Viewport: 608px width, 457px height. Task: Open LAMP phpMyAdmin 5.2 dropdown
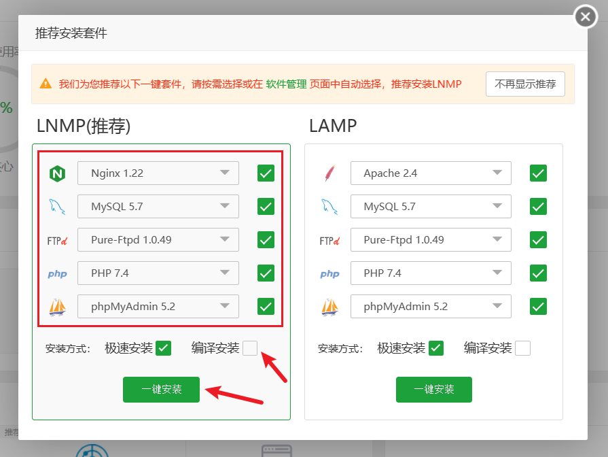point(431,307)
